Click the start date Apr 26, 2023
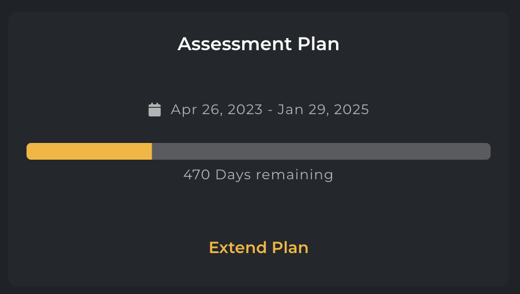The width and height of the screenshot is (520, 294). click(x=217, y=110)
